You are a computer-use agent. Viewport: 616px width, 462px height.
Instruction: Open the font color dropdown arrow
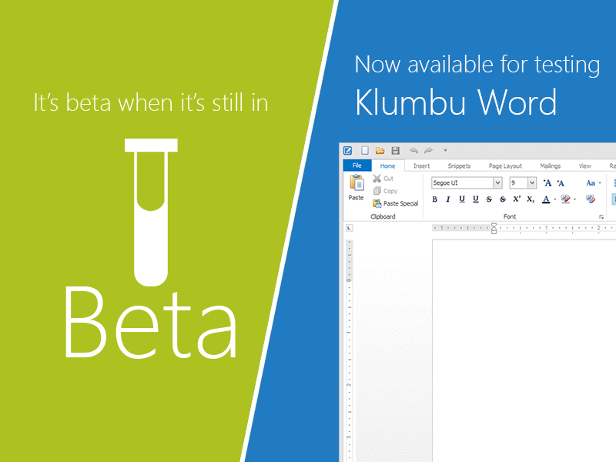click(x=555, y=199)
